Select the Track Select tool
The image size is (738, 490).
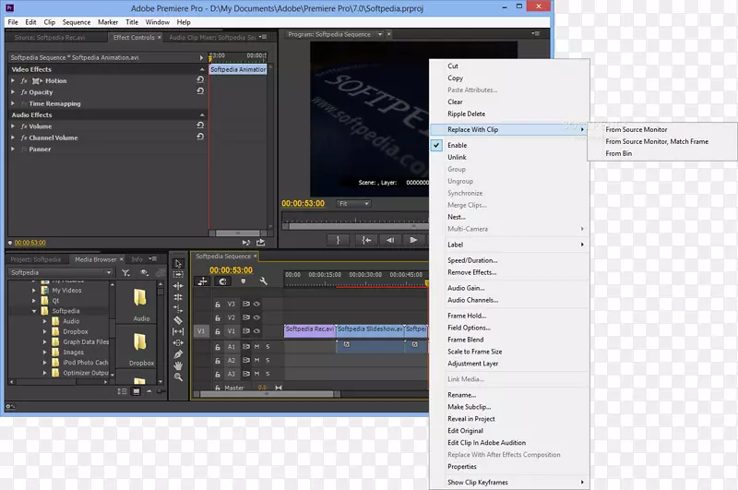click(178, 274)
